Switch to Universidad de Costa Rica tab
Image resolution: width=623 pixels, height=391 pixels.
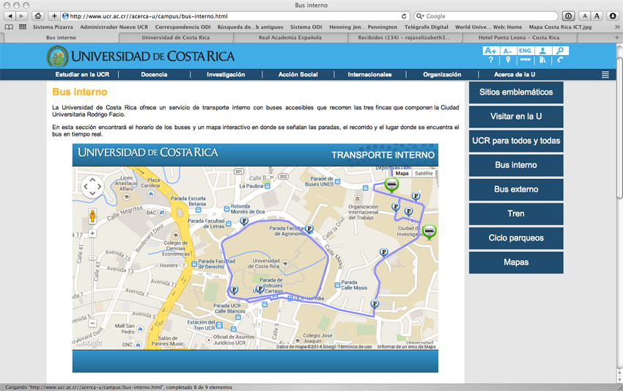pyautogui.click(x=176, y=37)
